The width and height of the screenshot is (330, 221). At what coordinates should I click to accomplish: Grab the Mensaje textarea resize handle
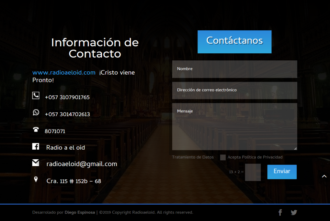295,148
